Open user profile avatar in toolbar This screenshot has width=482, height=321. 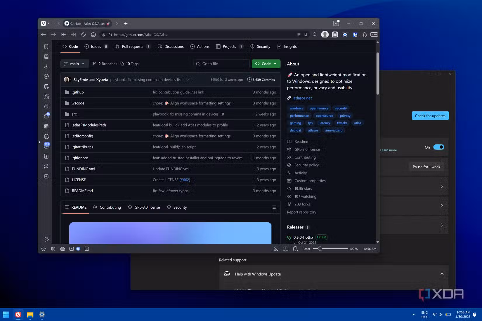pos(325,34)
